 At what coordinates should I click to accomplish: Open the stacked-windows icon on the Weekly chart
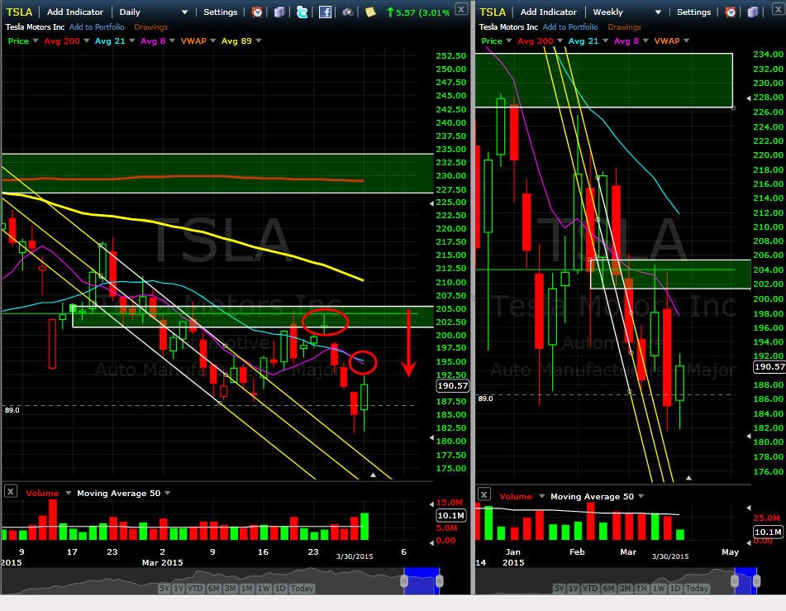coord(752,12)
